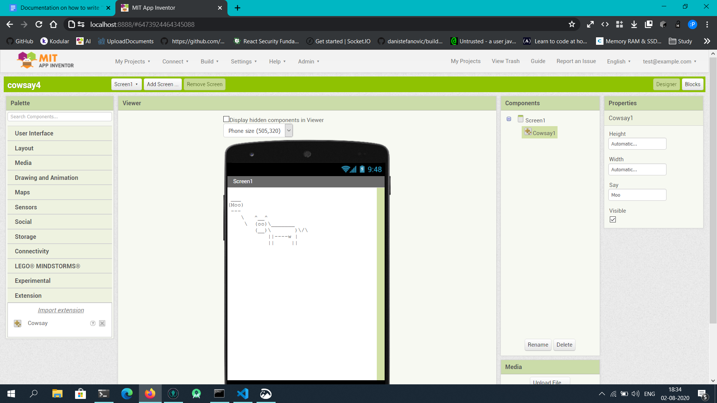Click the Cowsay help question icon

93,323
